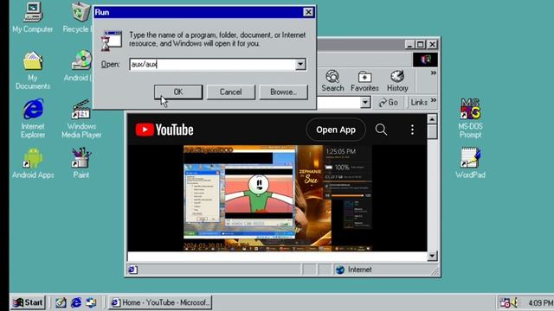
Task: Click the 4:09 PM system clock
Action: point(540,303)
